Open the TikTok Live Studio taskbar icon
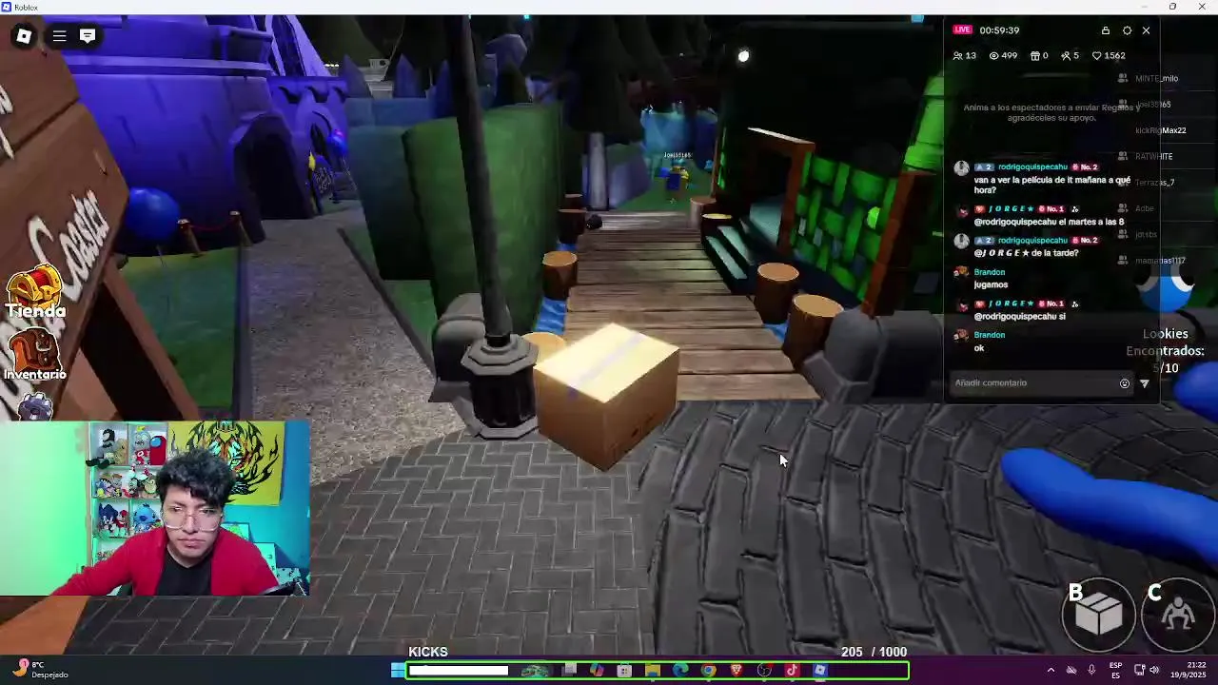The height and width of the screenshot is (685, 1218). point(792,671)
